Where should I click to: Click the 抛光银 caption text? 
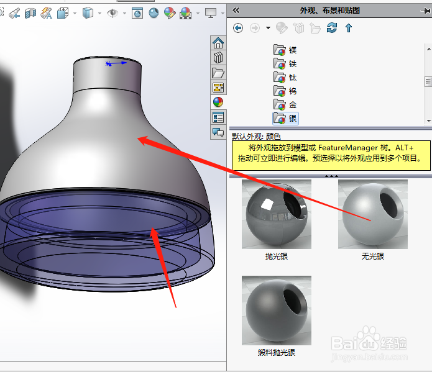(277, 256)
